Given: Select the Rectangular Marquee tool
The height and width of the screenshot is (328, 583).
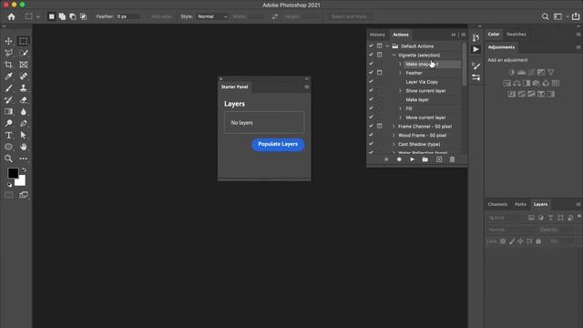Looking at the screenshot, I should click(x=24, y=41).
